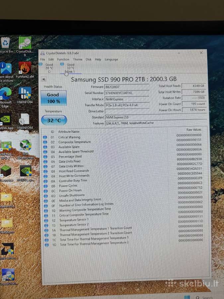This screenshot has width=224, height=299.
Task: Click the Windows Start button on taskbar
Action: [x=187, y=297]
